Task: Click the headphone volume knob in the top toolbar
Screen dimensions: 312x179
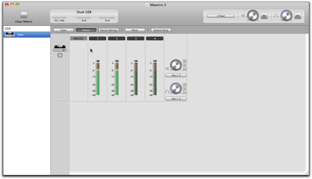Action: coord(286,16)
